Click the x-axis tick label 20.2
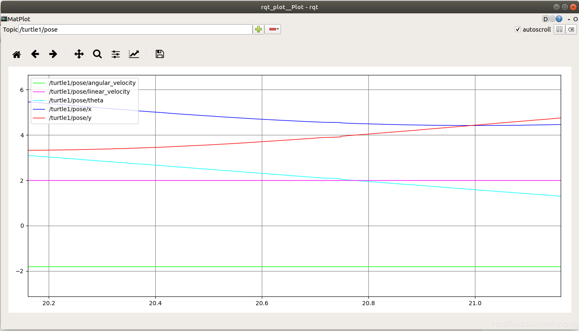The height and width of the screenshot is (331, 579). 49,303
